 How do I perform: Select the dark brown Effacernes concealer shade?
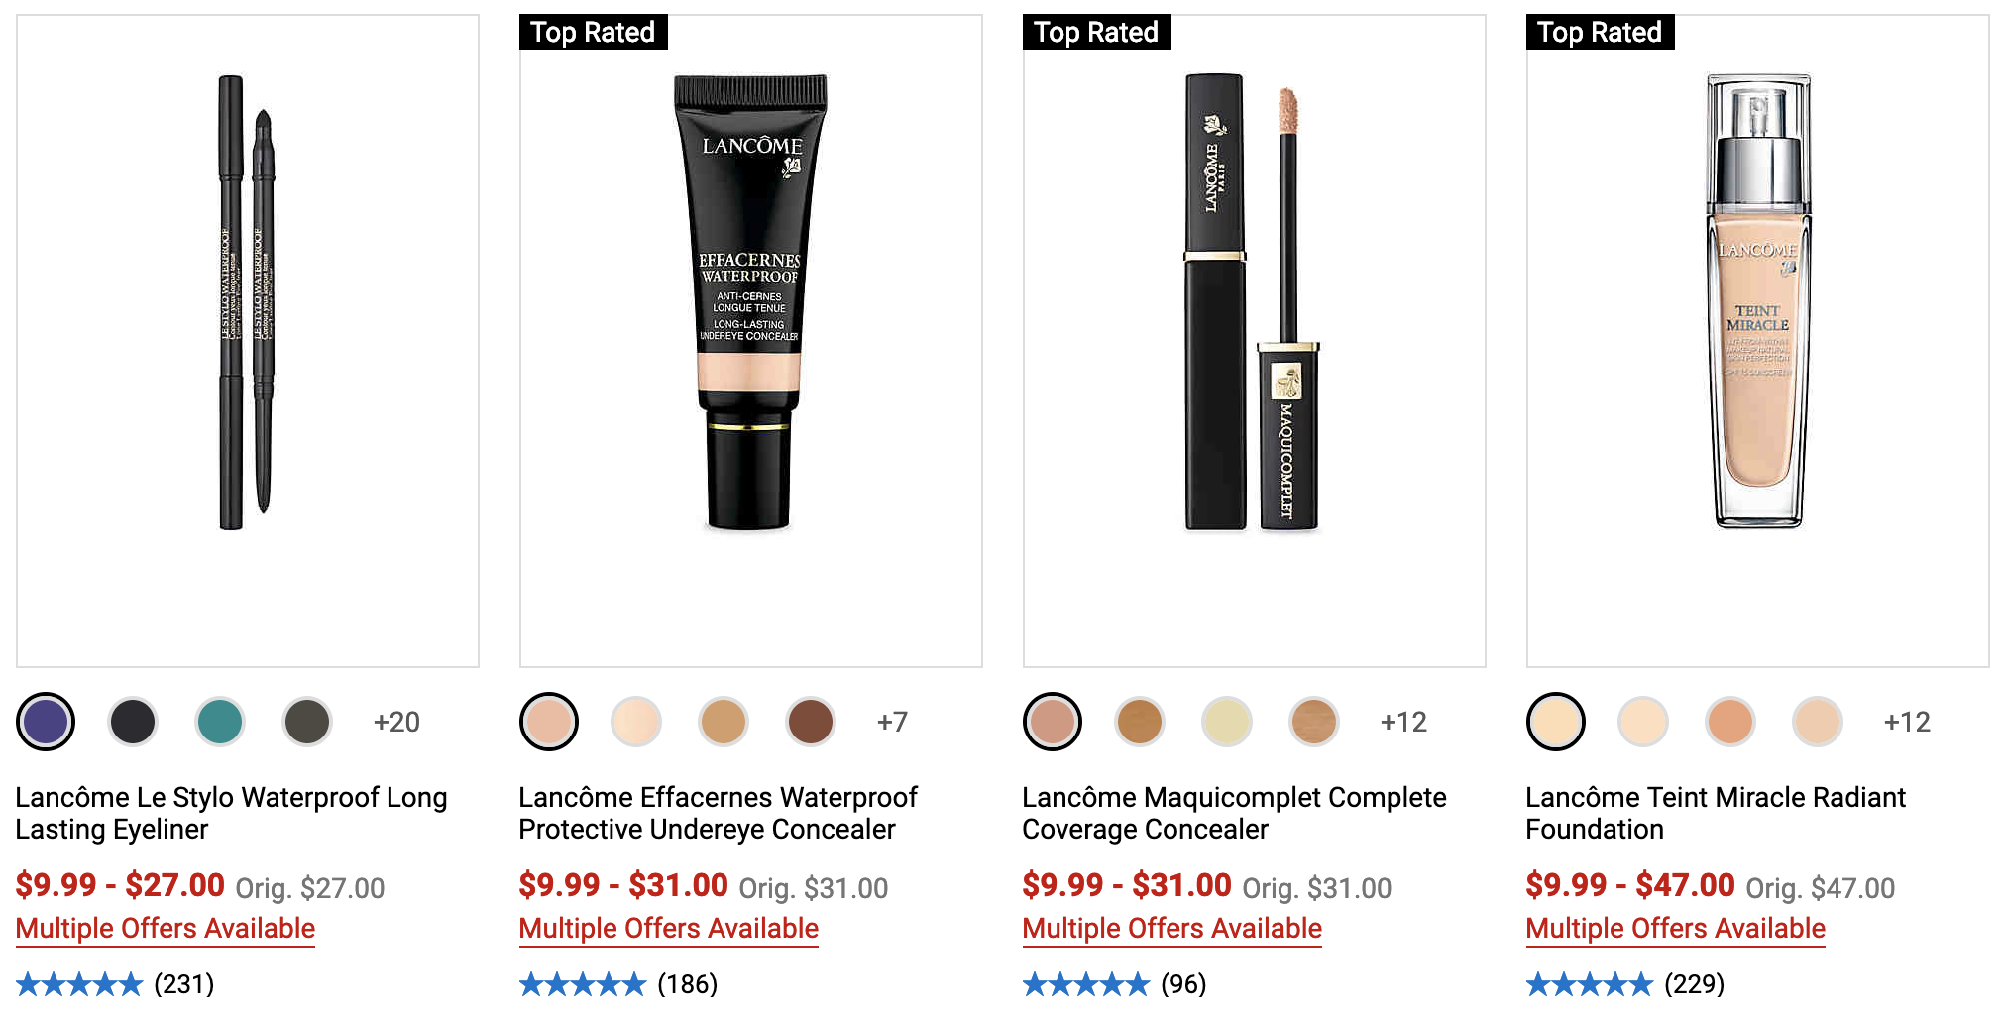coord(811,722)
